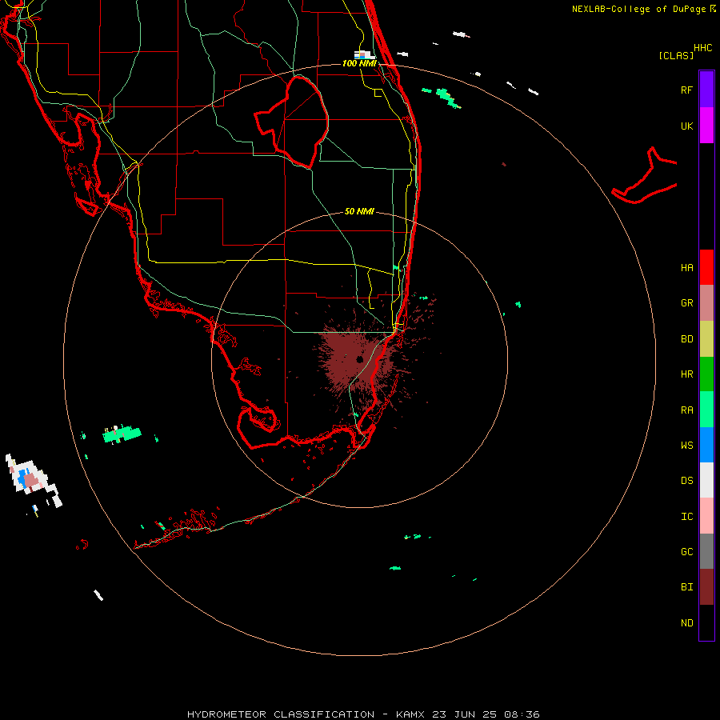The height and width of the screenshot is (720, 720).
Task: Click the RF legend label
Action: click(x=686, y=90)
